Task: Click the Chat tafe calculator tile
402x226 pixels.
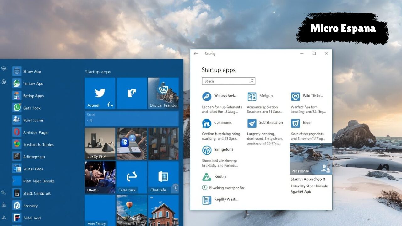Action: pos(163,178)
